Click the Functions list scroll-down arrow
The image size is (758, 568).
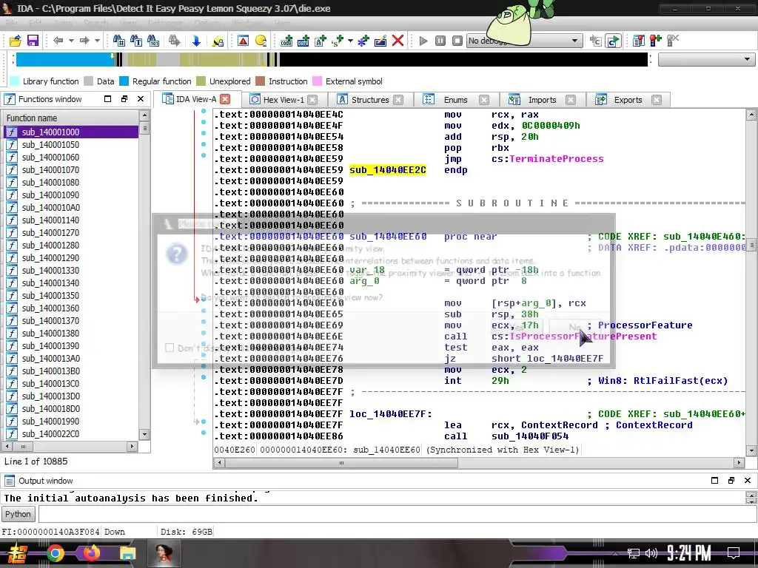point(144,434)
